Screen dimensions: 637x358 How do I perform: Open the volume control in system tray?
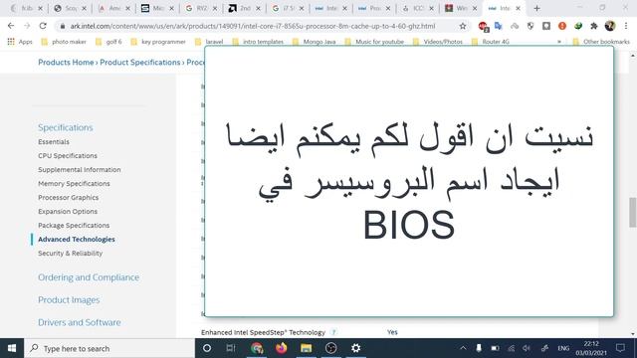tap(527, 348)
